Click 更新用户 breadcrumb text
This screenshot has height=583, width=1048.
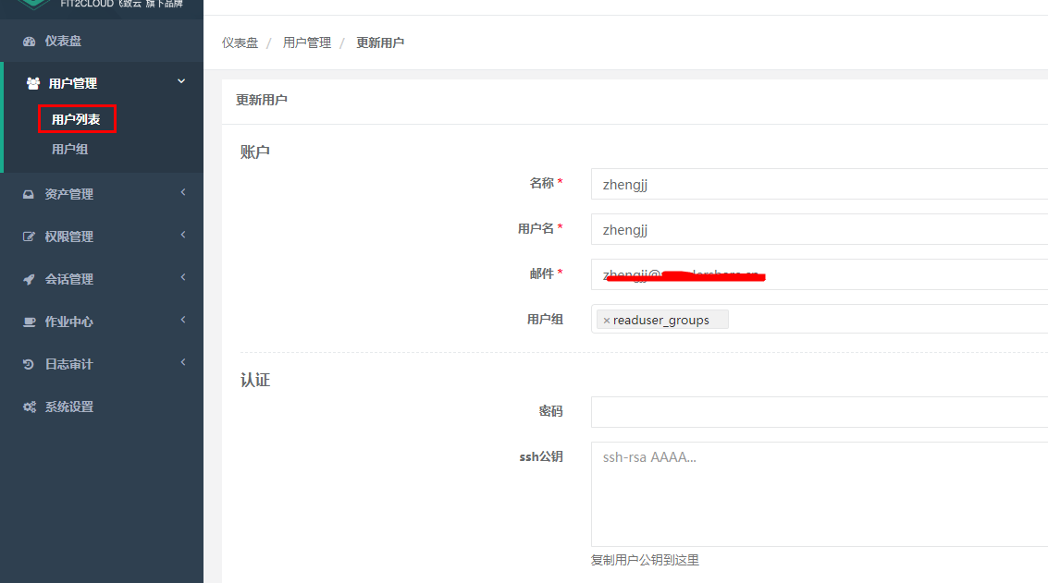coord(380,43)
